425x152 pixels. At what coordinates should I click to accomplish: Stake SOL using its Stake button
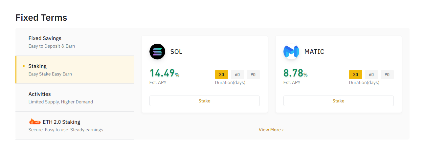click(x=205, y=101)
